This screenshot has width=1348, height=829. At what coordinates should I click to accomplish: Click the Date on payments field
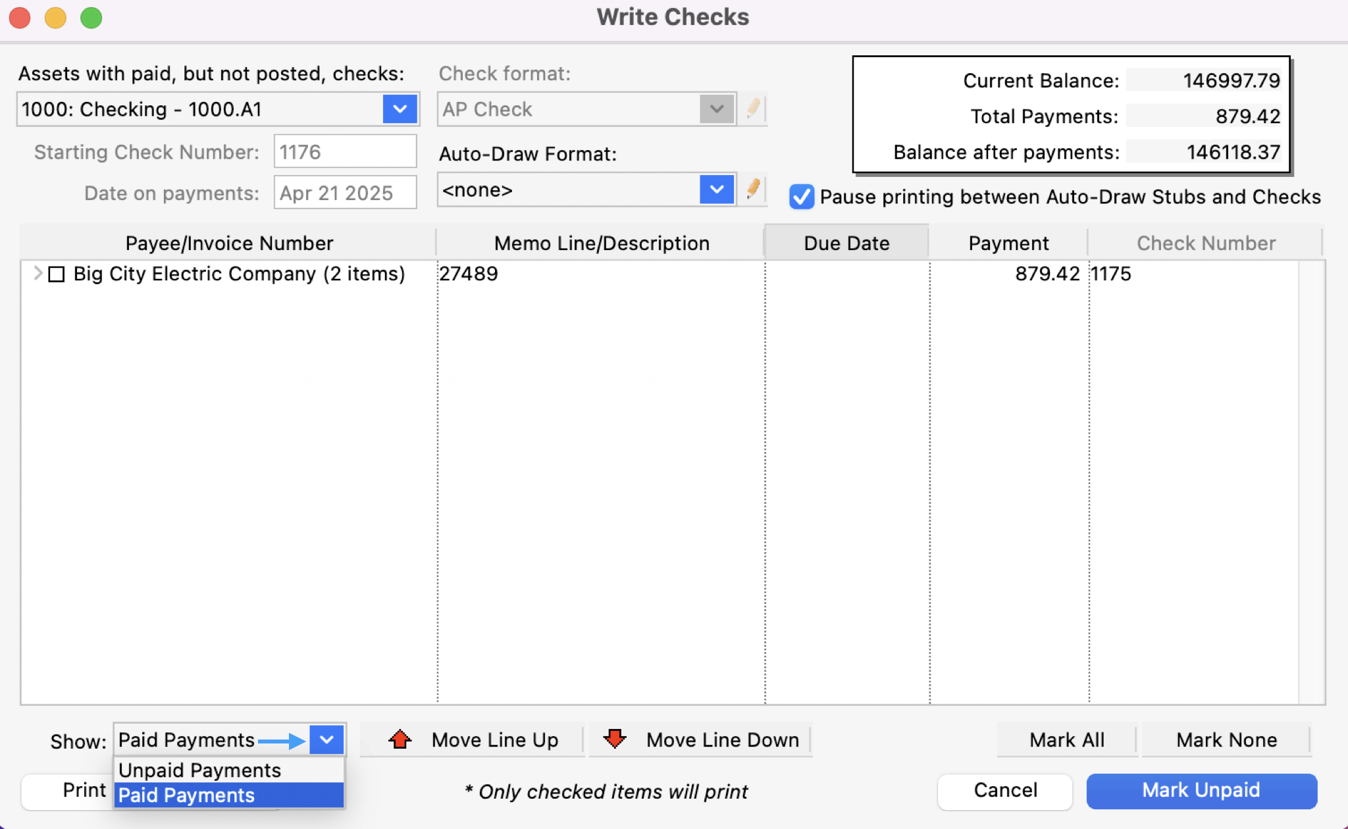(x=344, y=193)
